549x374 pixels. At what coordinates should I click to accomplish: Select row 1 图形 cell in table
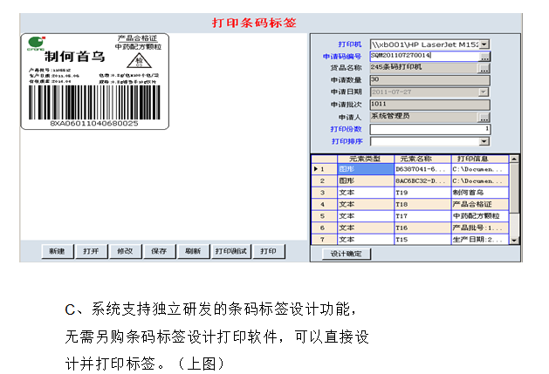[x=366, y=169]
